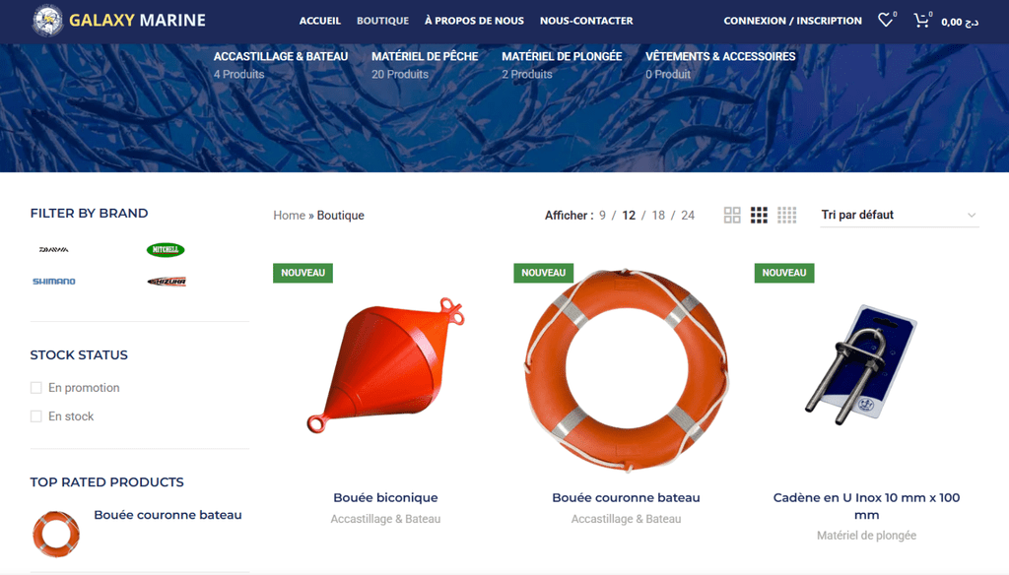Open the Bouée biconique product image
This screenshot has width=1009, height=575.
pos(385,366)
